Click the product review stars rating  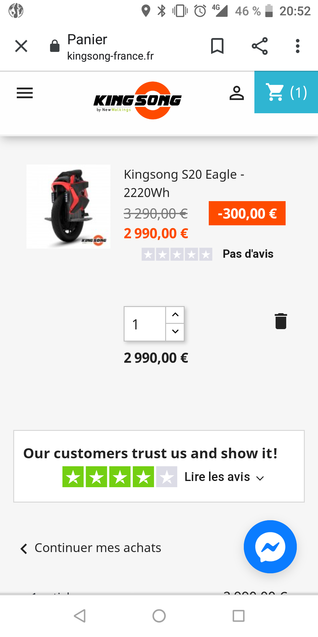[177, 254]
